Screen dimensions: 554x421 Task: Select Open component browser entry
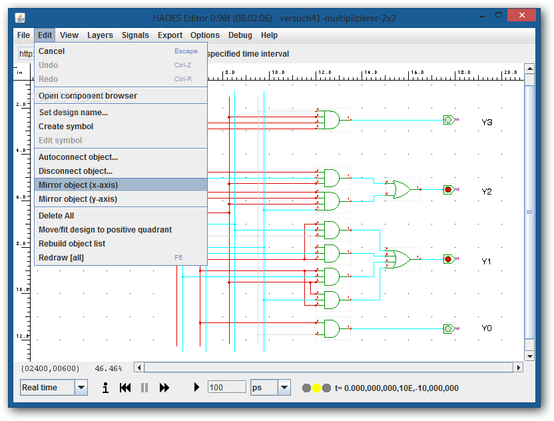(121, 96)
